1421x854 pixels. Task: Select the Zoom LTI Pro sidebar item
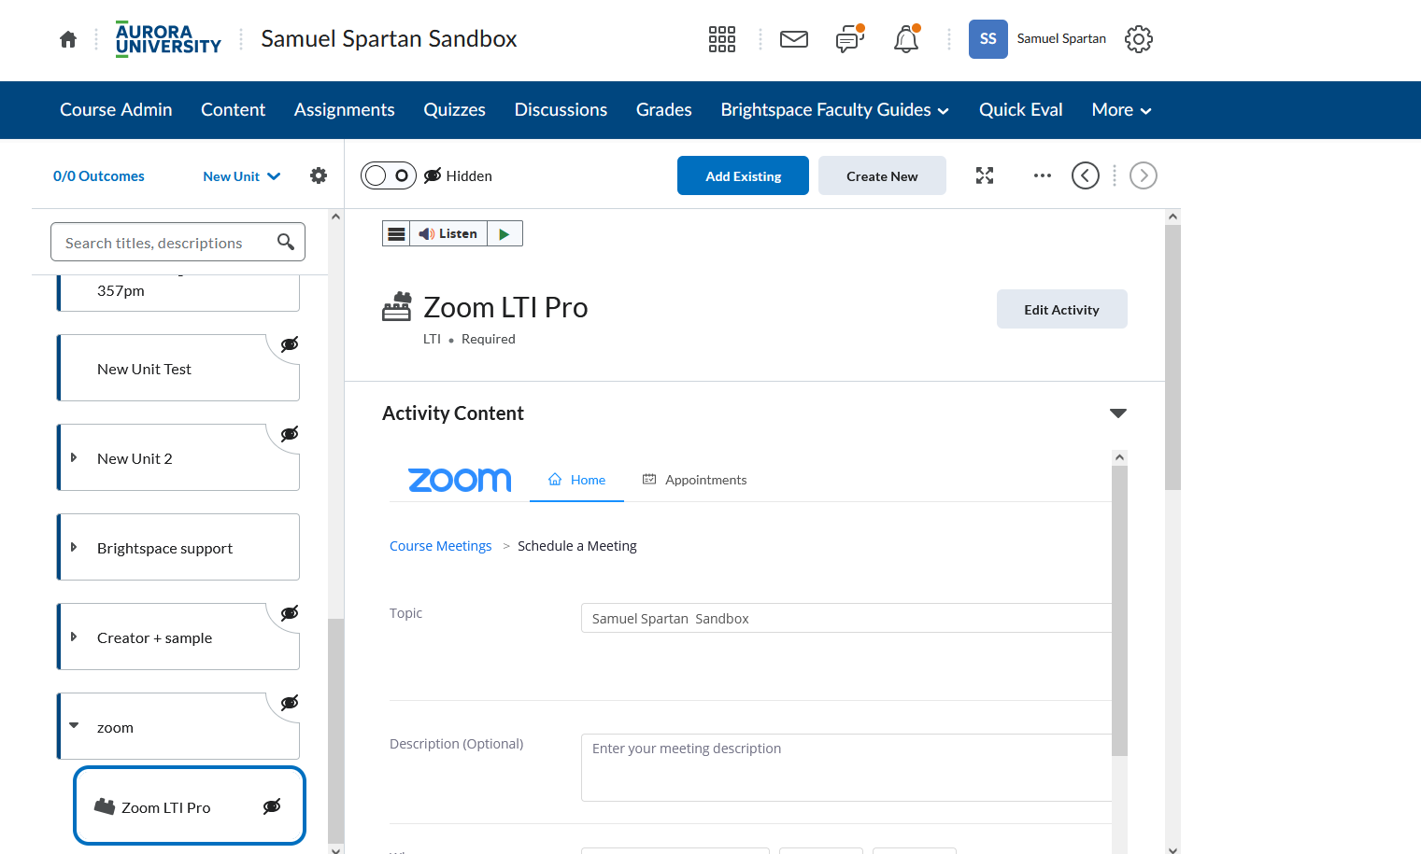point(190,805)
